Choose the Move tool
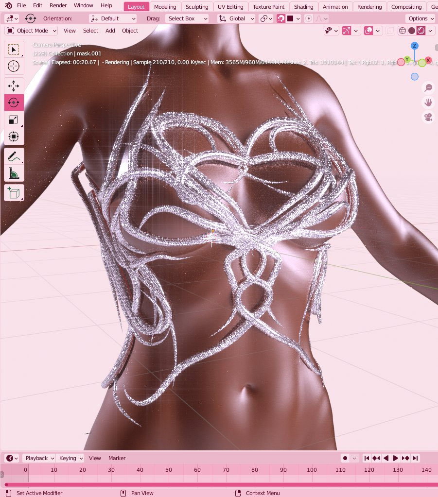This screenshot has width=438, height=497. pyautogui.click(x=13, y=86)
